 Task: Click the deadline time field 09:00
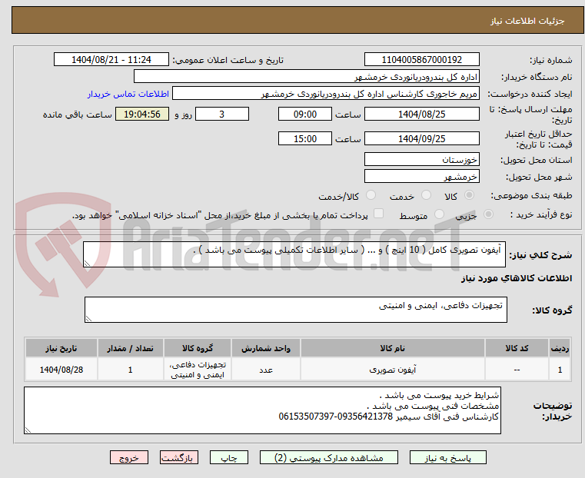pos(305,114)
